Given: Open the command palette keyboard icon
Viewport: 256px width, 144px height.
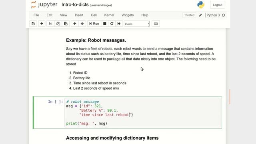Looking at the screenshot, I should click(156, 24).
